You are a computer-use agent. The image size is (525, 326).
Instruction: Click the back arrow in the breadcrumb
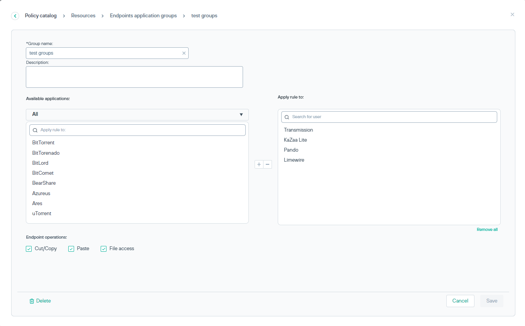pos(15,15)
